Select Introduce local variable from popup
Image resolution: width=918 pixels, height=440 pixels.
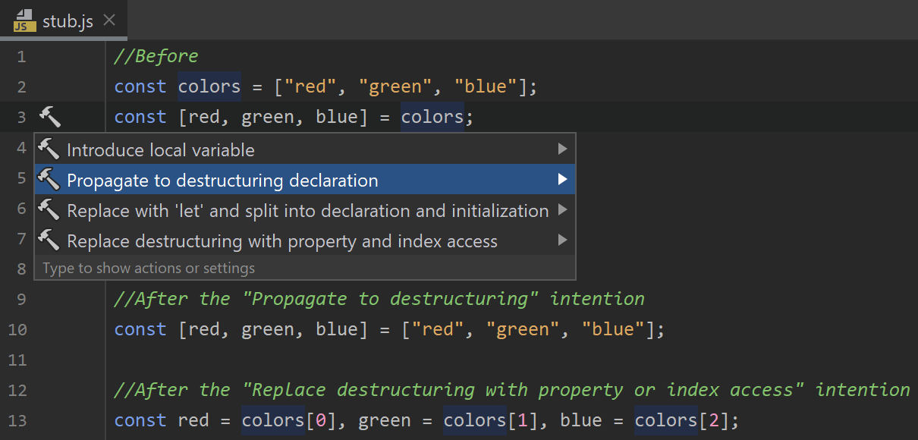(x=161, y=150)
